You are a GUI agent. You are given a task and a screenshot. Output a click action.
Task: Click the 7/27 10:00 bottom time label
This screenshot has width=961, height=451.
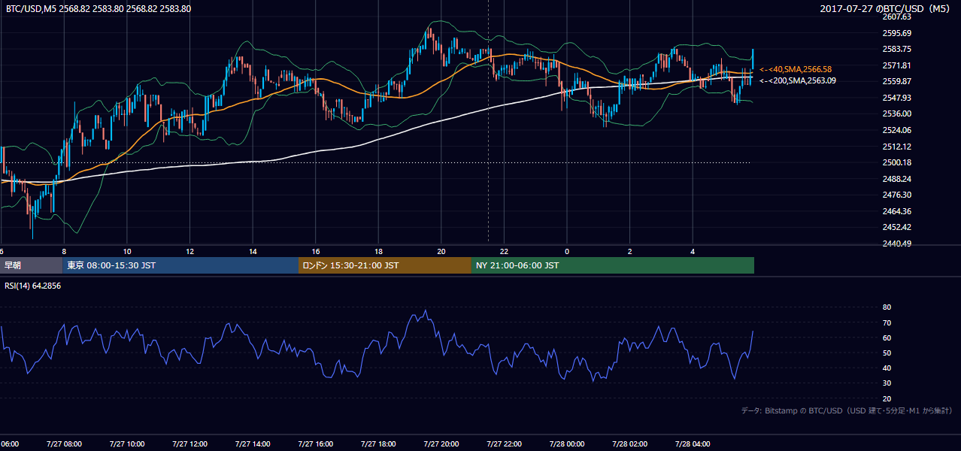(126, 444)
